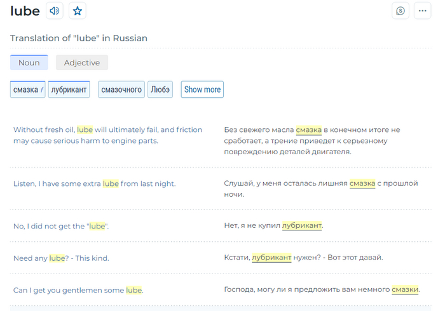Click English sentence "Without fresh oil, lube…"
445x311 pixels.
click(107, 135)
